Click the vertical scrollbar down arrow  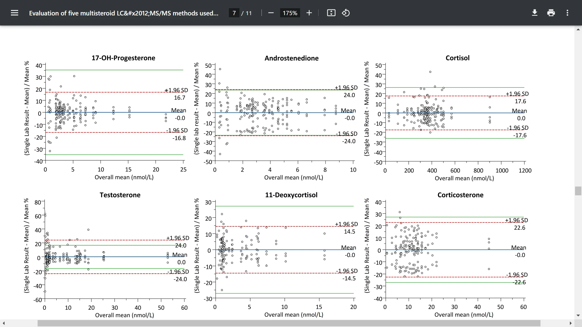pos(578,315)
